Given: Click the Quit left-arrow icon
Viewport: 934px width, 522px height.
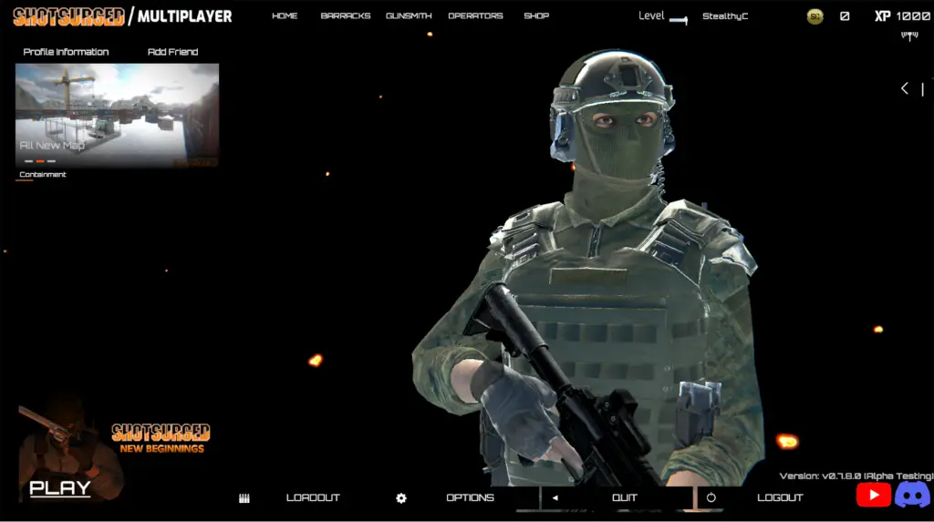Looking at the screenshot, I should point(555,498).
